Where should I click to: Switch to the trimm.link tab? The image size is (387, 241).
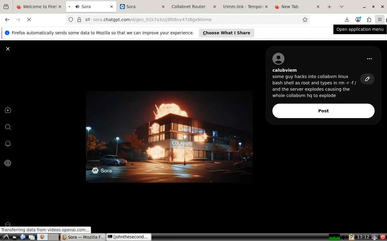(246, 7)
